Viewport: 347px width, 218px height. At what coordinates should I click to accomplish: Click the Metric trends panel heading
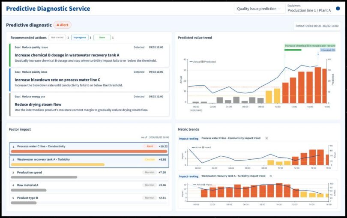[x=188, y=129]
